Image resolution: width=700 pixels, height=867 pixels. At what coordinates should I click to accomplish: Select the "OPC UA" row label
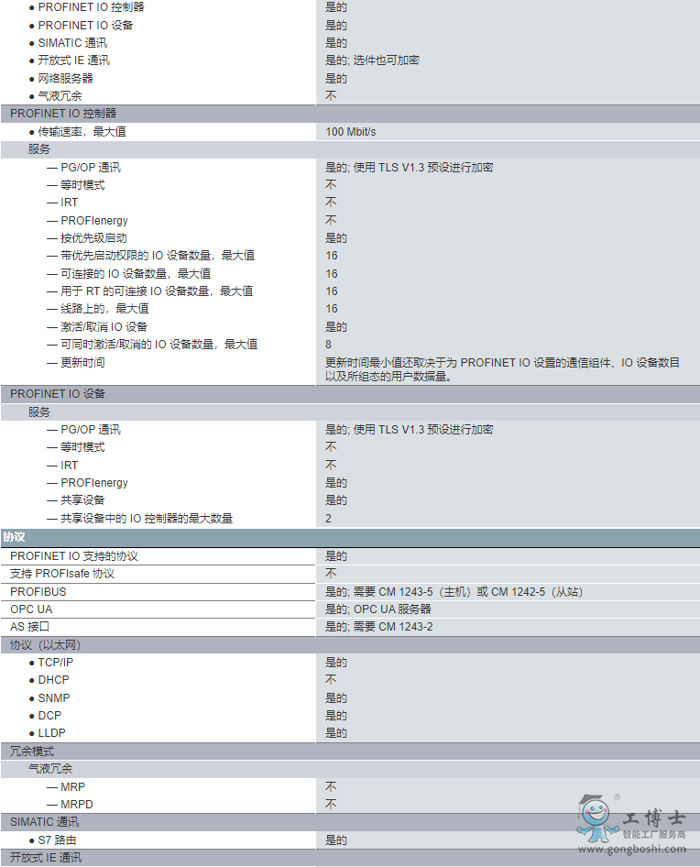point(31,609)
